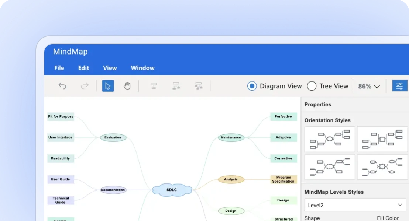Select the bottom-left cloud orientation style thumbnail
This screenshot has height=221, width=409.
pos(329,167)
